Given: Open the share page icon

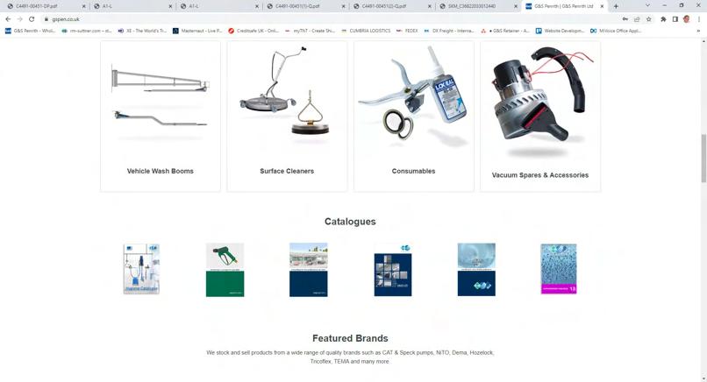Looking at the screenshot, I should [637, 19].
